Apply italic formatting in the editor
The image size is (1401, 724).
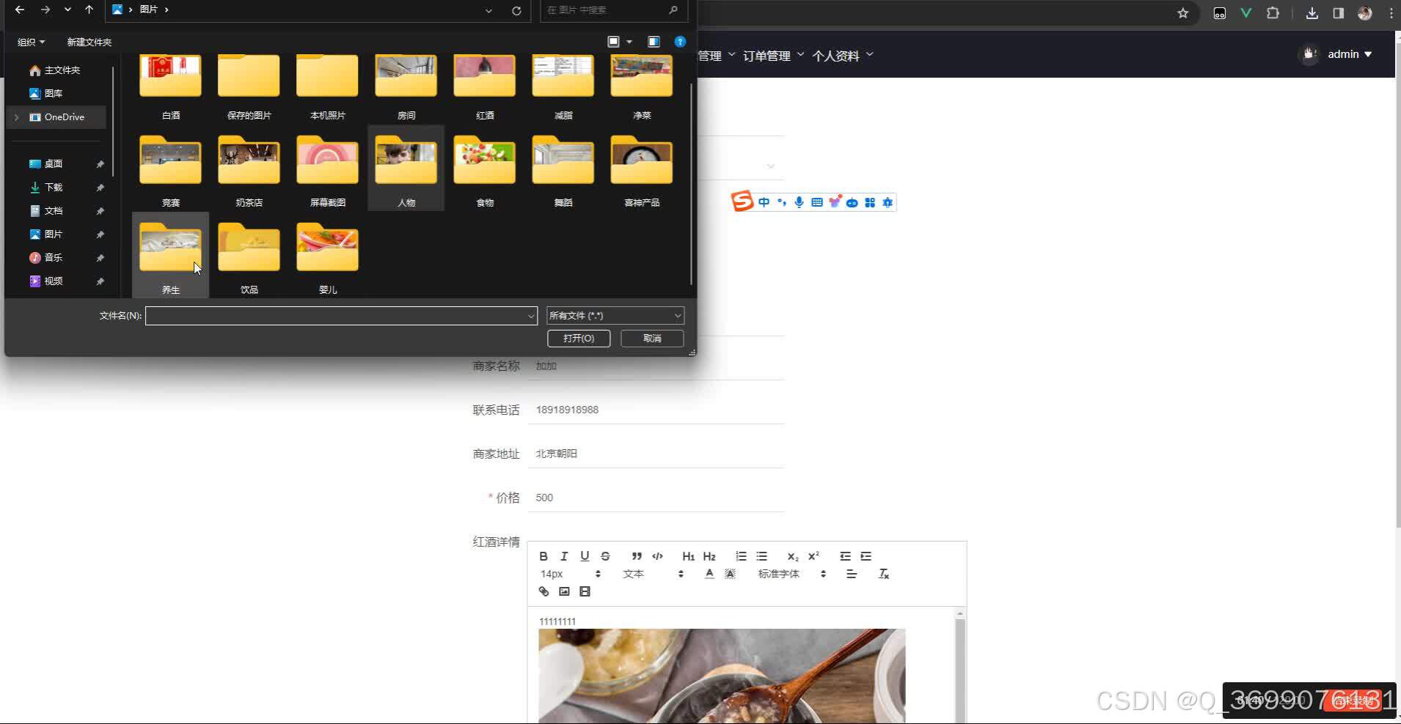565,555
